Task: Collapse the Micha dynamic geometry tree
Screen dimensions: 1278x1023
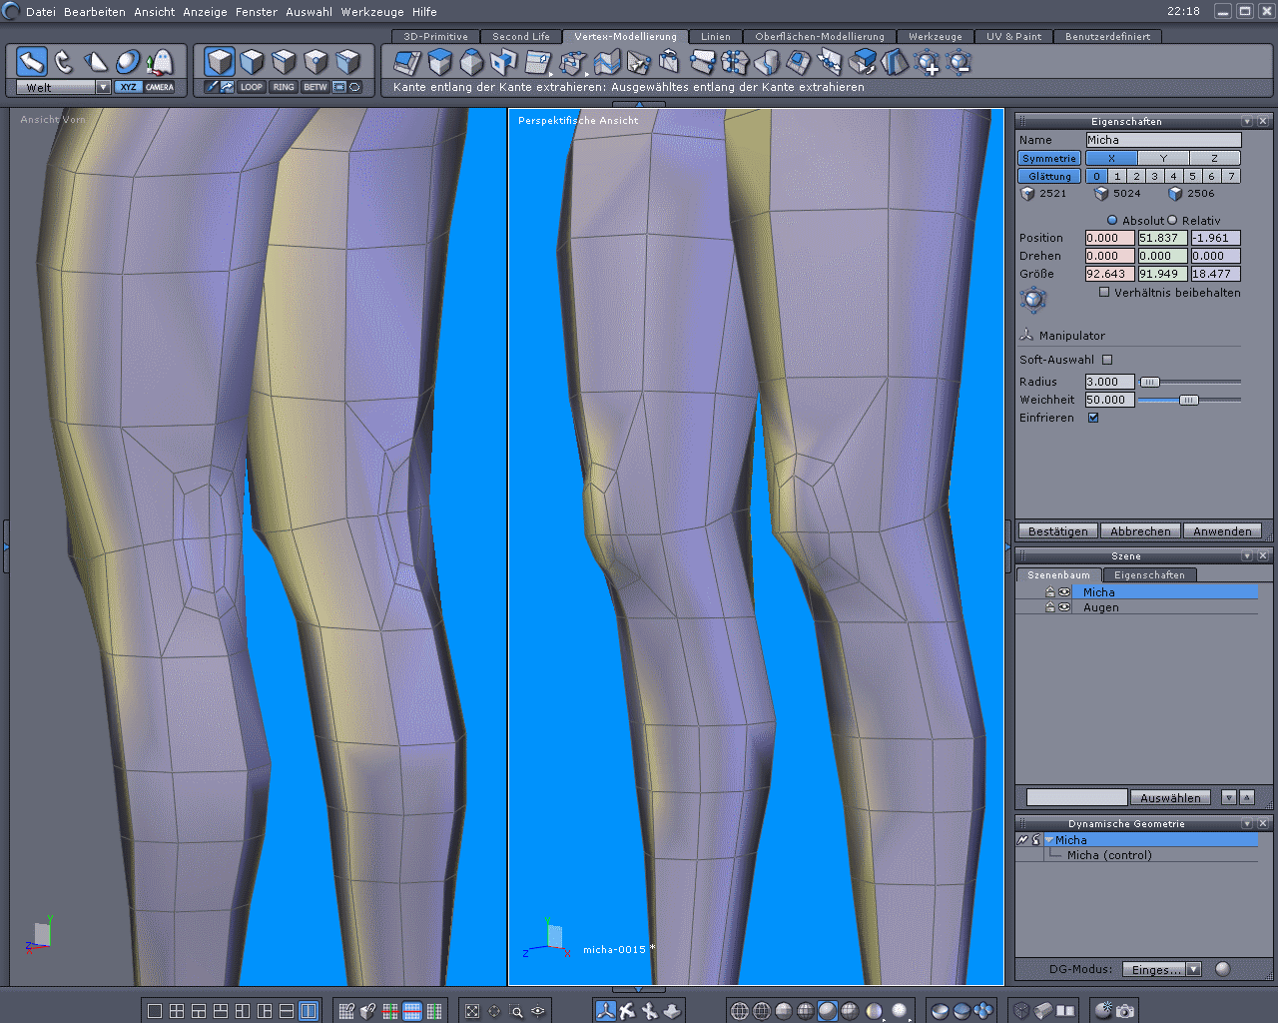Action: click(1049, 840)
